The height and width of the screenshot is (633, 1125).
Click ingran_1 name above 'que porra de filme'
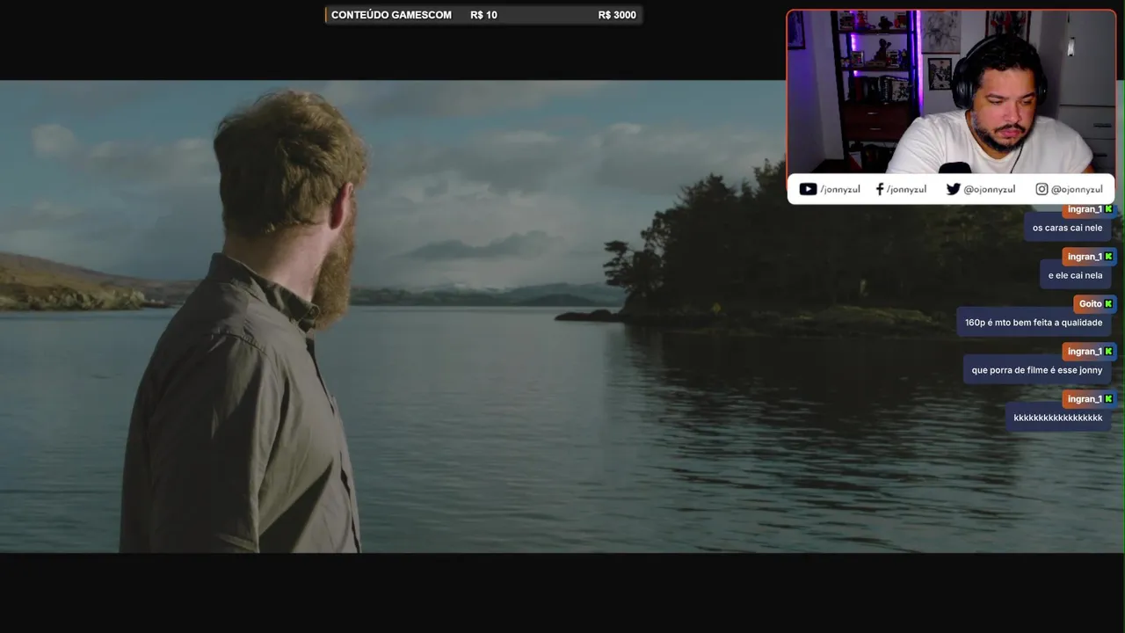(x=1085, y=352)
